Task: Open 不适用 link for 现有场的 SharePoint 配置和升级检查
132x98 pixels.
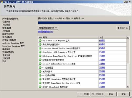Action: point(102,79)
